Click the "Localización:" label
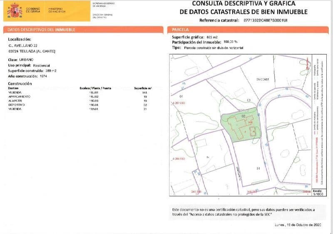The image size is (333, 234). click(20, 39)
